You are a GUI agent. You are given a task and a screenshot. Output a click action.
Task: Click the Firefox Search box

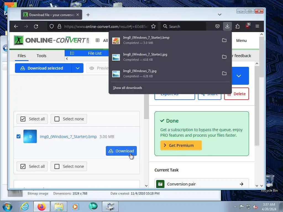click(x=184, y=26)
